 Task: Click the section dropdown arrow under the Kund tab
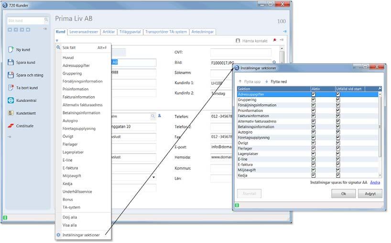click(57, 40)
